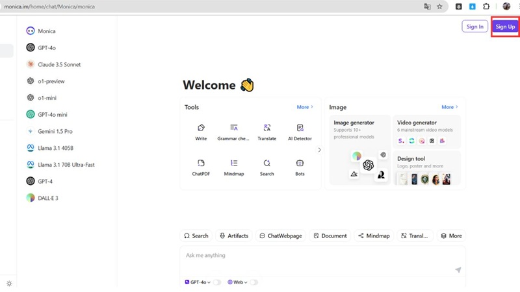Bookmark this page with the star icon

pos(439,6)
